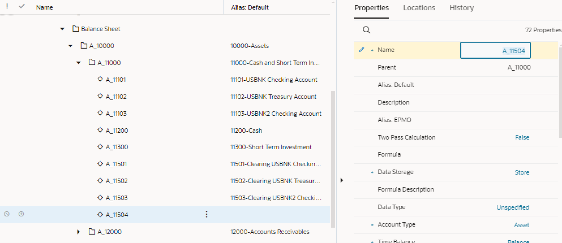Click the A_11000 folder icon
562x243 pixels.
[x=92, y=62]
